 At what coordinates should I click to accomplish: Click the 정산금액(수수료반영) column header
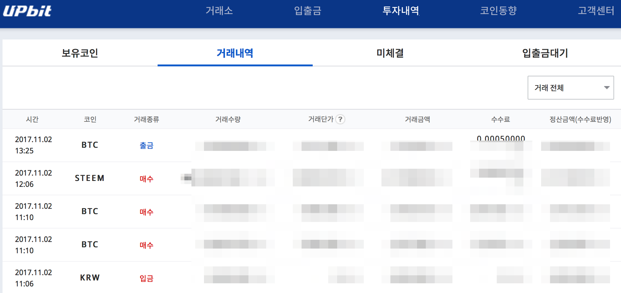point(580,119)
